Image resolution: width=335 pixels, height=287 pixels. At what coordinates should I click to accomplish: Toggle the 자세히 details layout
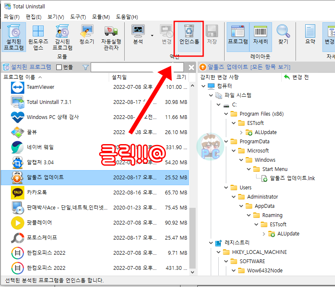(x=260, y=37)
